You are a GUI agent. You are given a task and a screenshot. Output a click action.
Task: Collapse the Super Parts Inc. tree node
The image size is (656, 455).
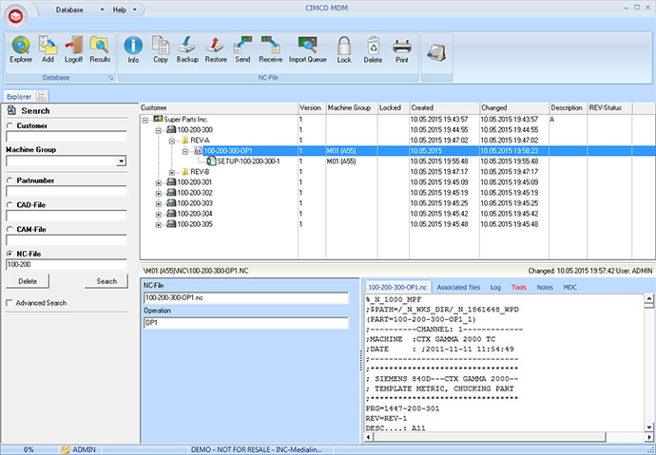[145, 120]
